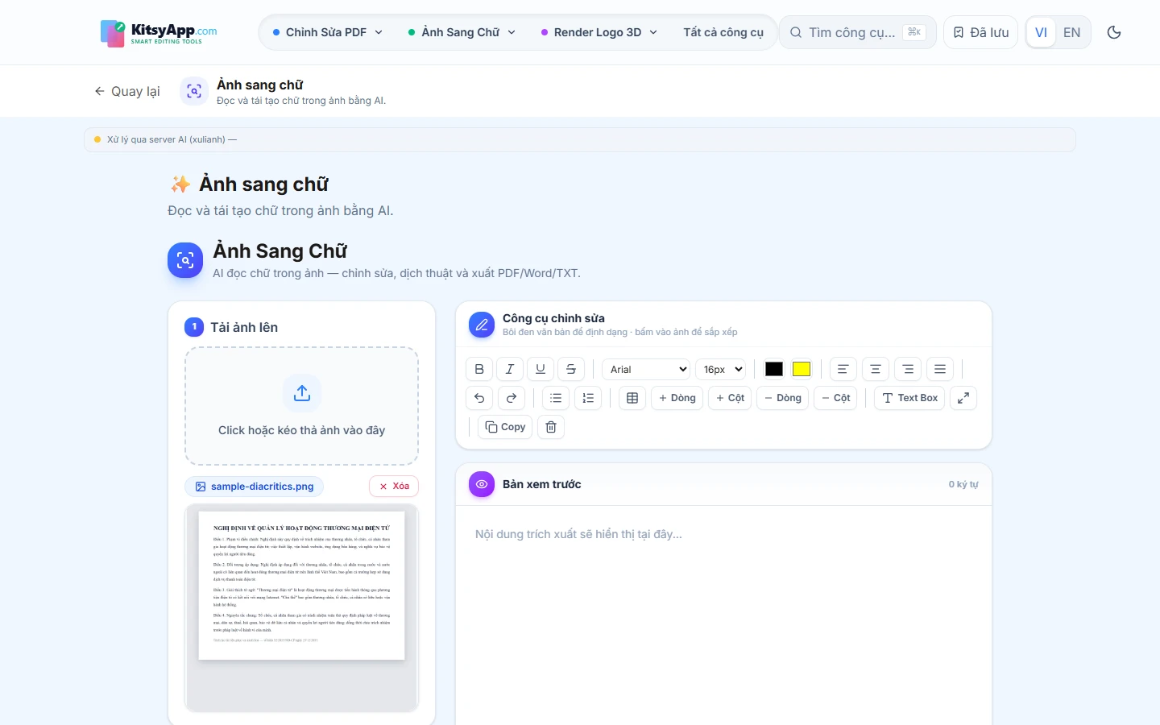Go back with Quay lại
1160x725 pixels.
click(127, 91)
